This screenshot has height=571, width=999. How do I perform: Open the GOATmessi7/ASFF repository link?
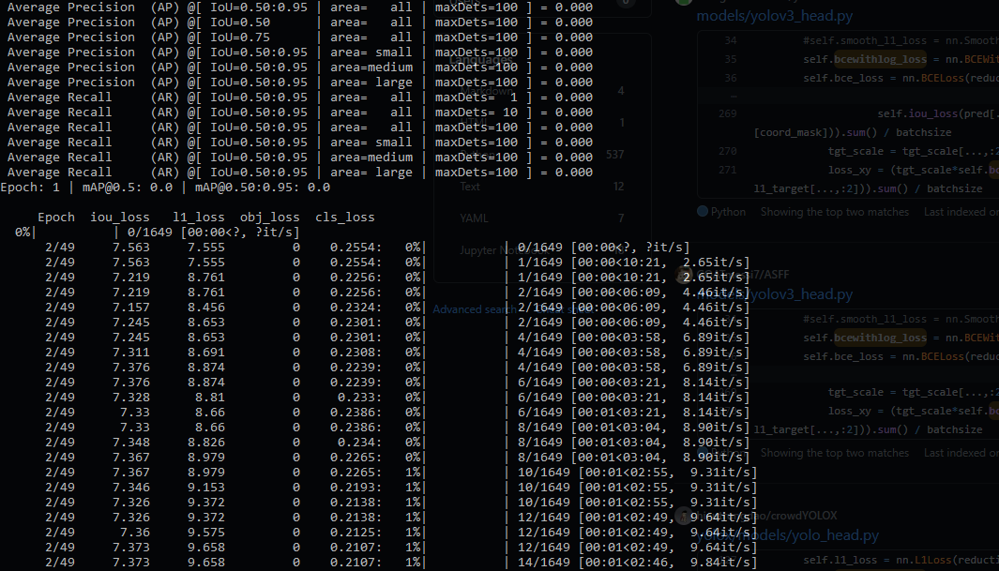click(743, 275)
